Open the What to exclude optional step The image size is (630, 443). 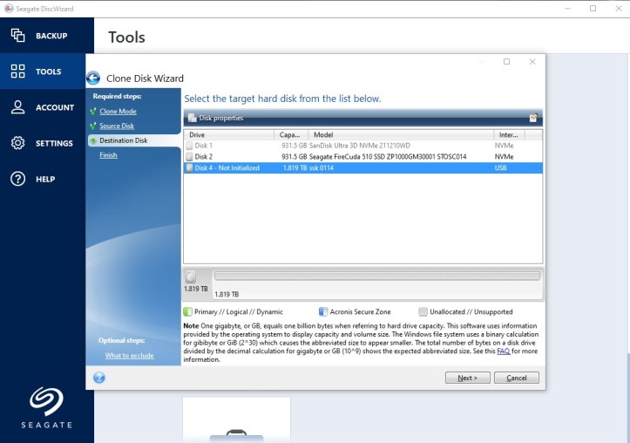[129, 356]
